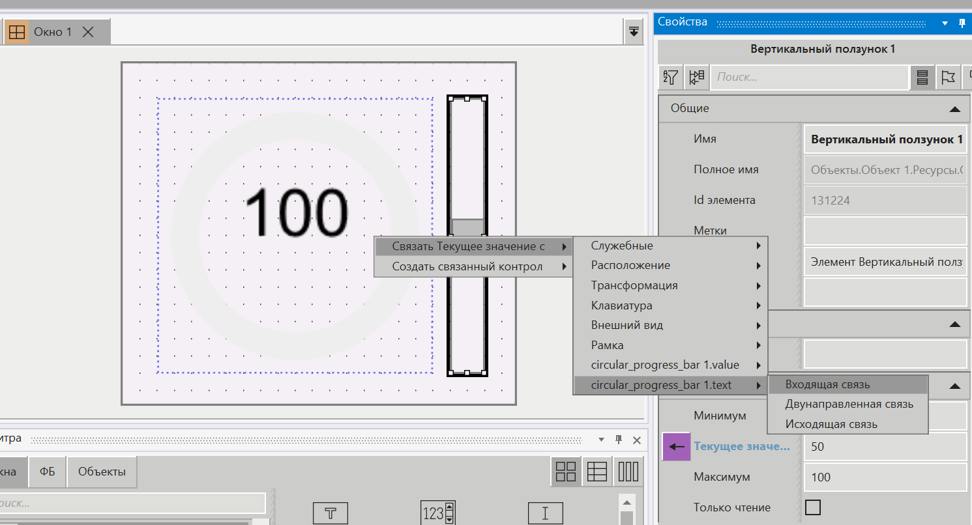The width and height of the screenshot is (972, 525).
Task: Select the Text label widget in the palette
Action: pyautogui.click(x=331, y=513)
